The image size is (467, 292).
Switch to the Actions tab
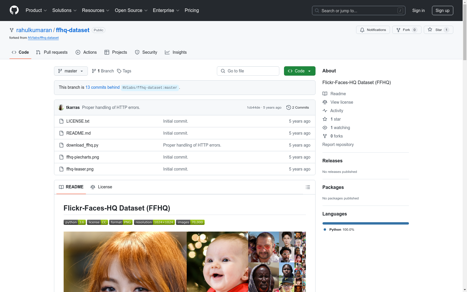[86, 52]
